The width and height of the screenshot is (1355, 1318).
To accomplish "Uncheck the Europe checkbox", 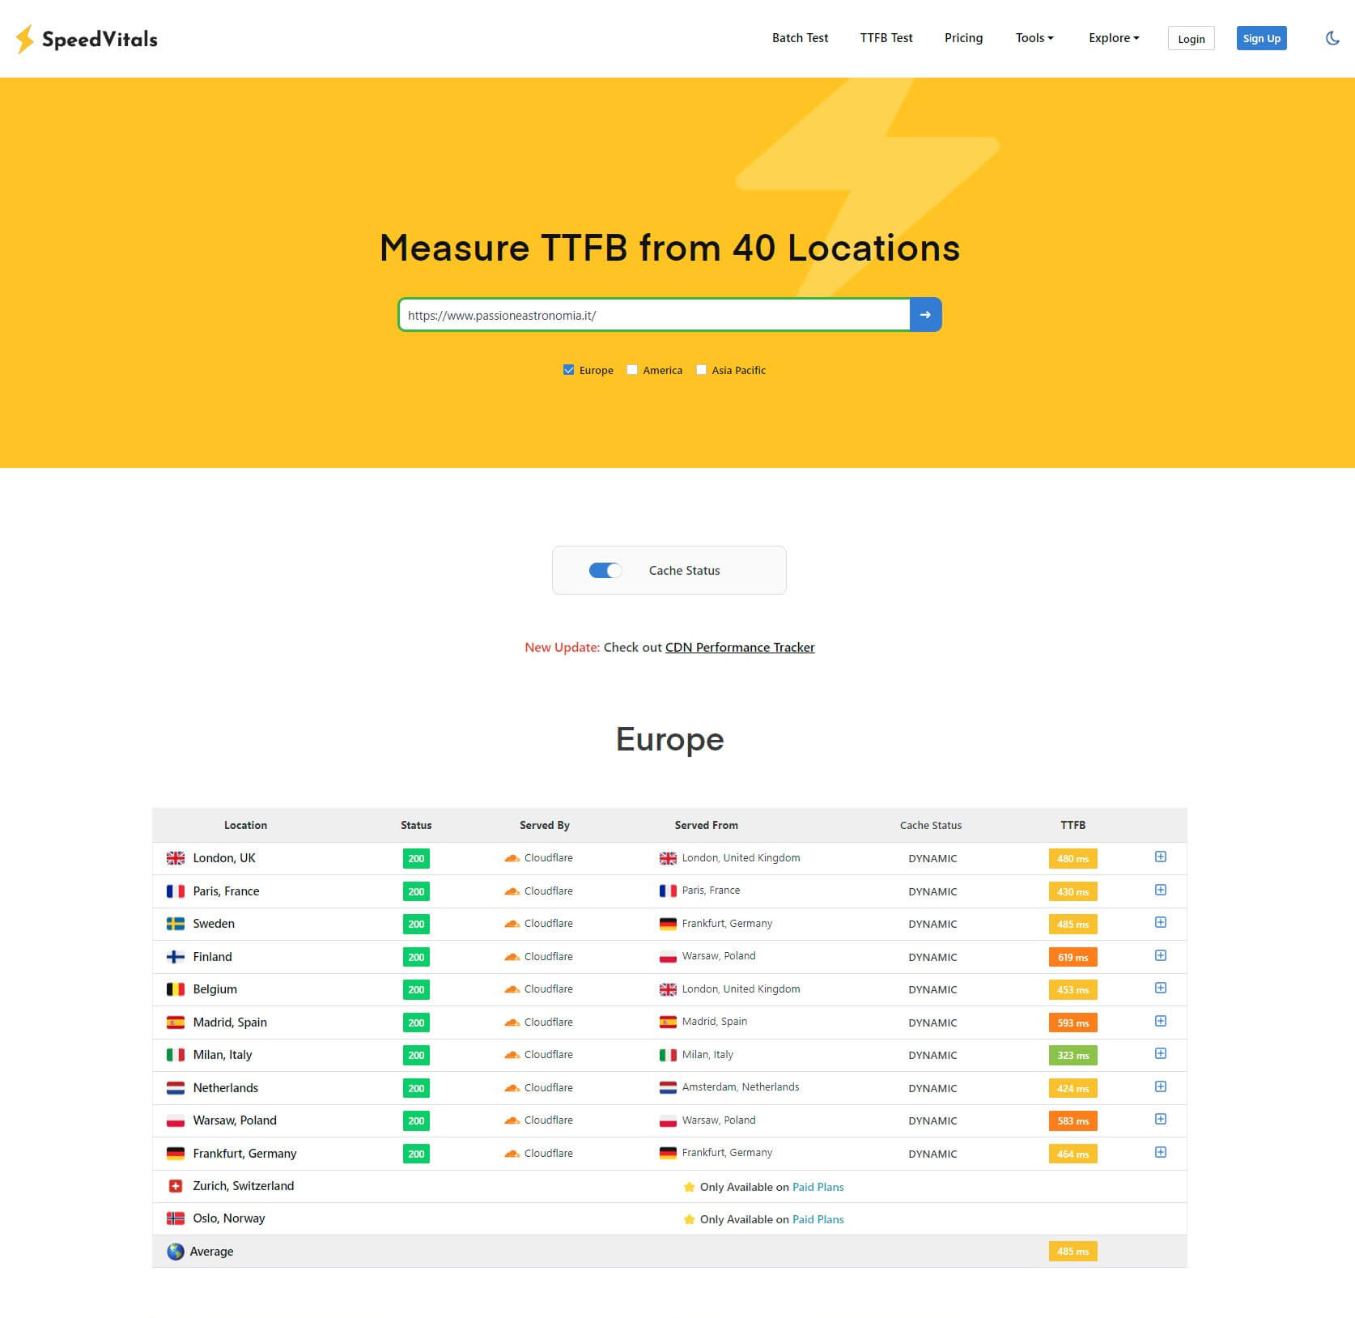I will [568, 370].
